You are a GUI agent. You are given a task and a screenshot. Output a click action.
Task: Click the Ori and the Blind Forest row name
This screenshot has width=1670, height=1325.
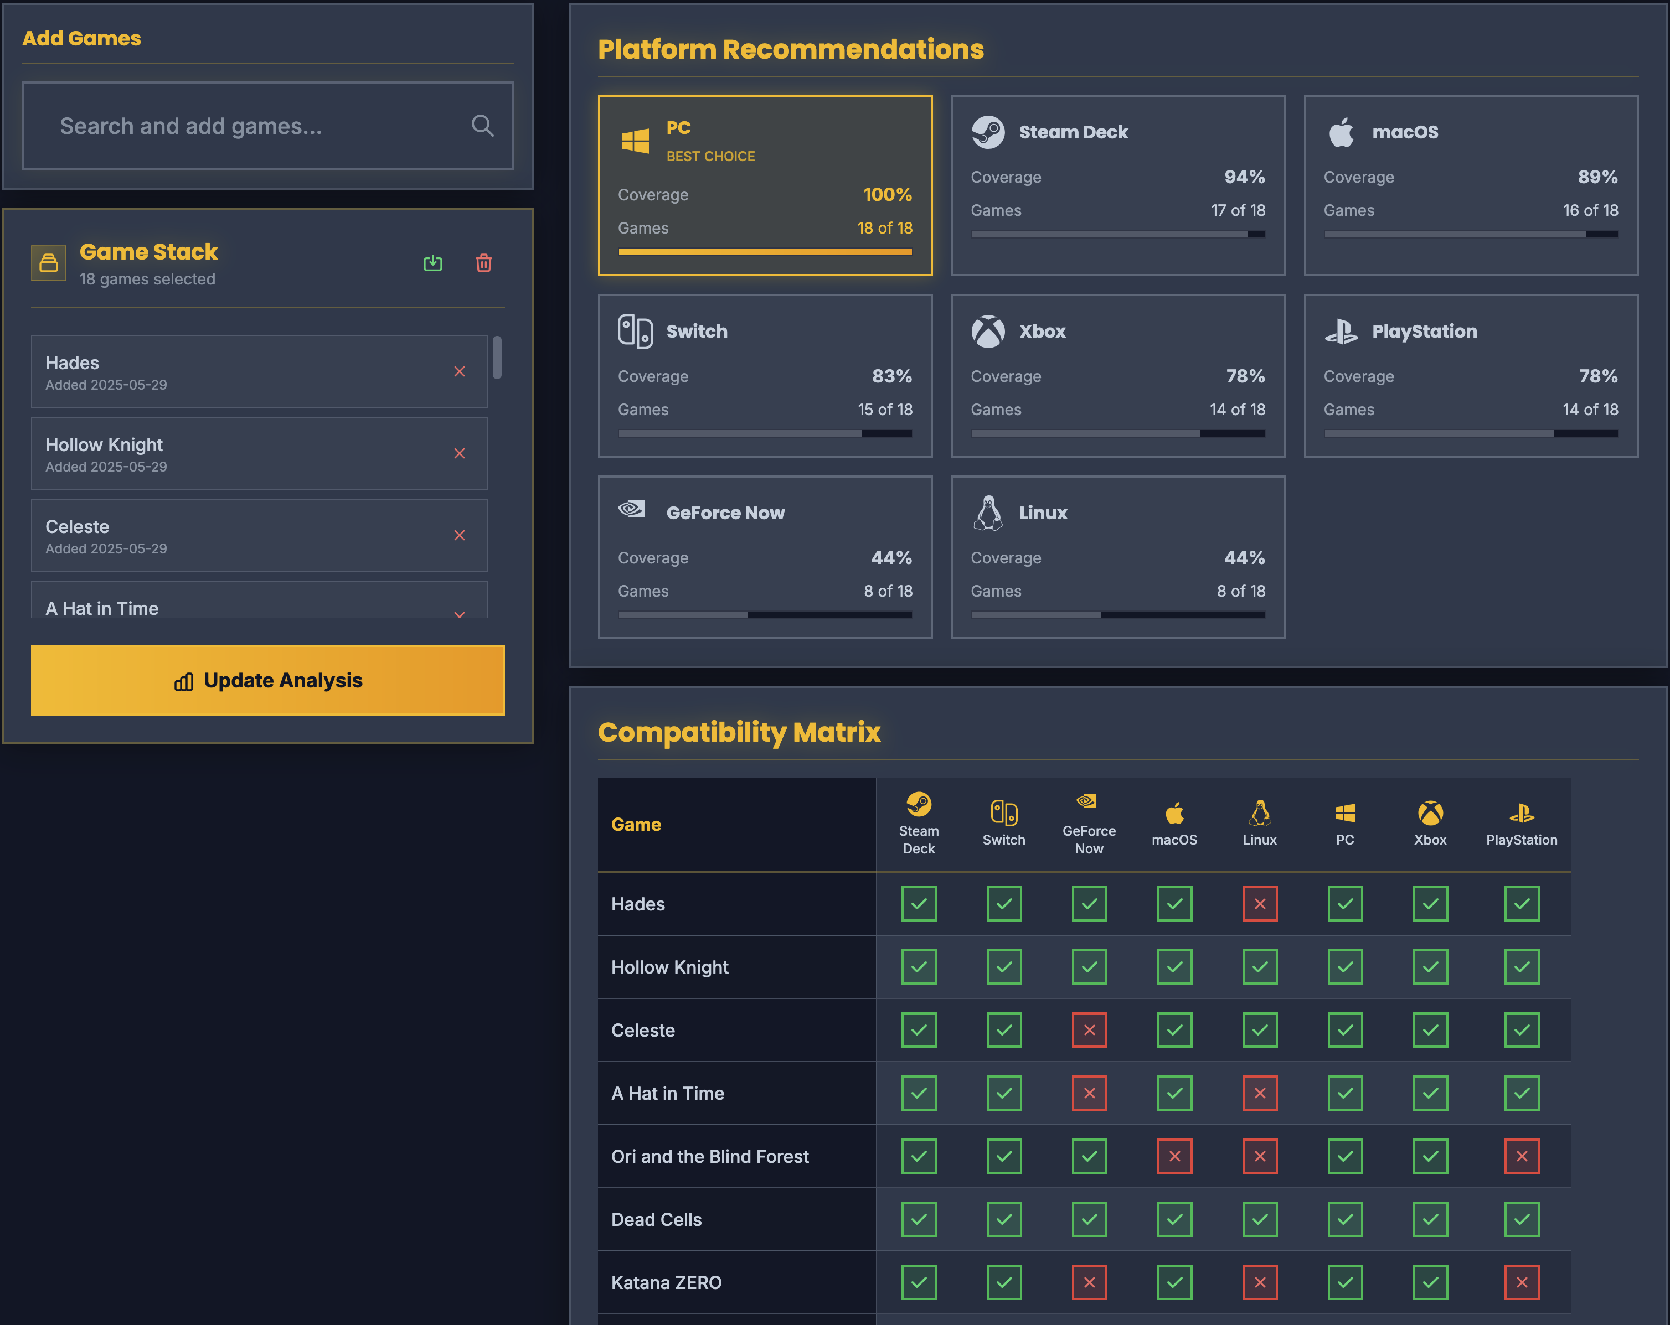709,1156
